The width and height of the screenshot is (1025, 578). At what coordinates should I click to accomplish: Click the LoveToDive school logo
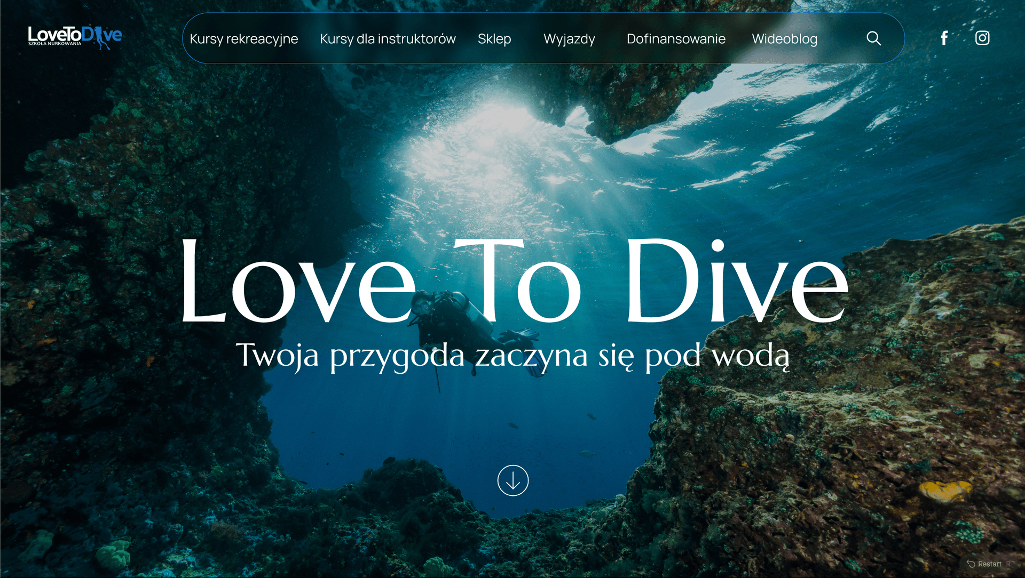tap(74, 36)
